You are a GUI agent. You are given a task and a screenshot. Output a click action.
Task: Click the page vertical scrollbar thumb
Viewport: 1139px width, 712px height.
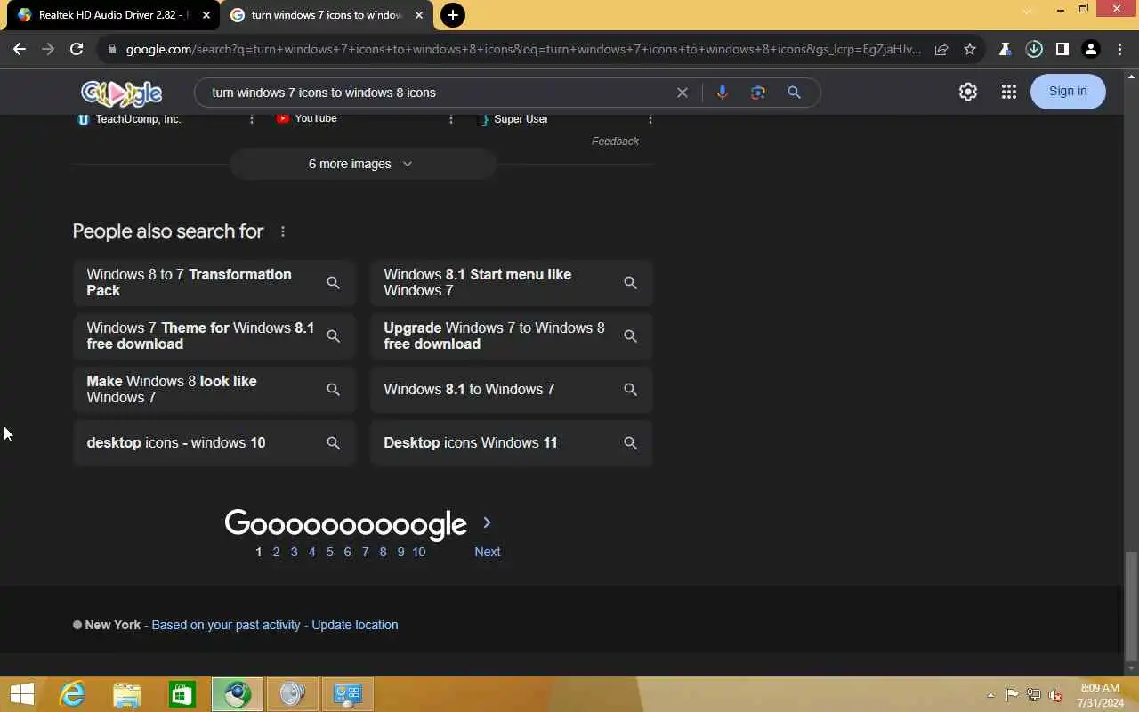coord(1131,605)
